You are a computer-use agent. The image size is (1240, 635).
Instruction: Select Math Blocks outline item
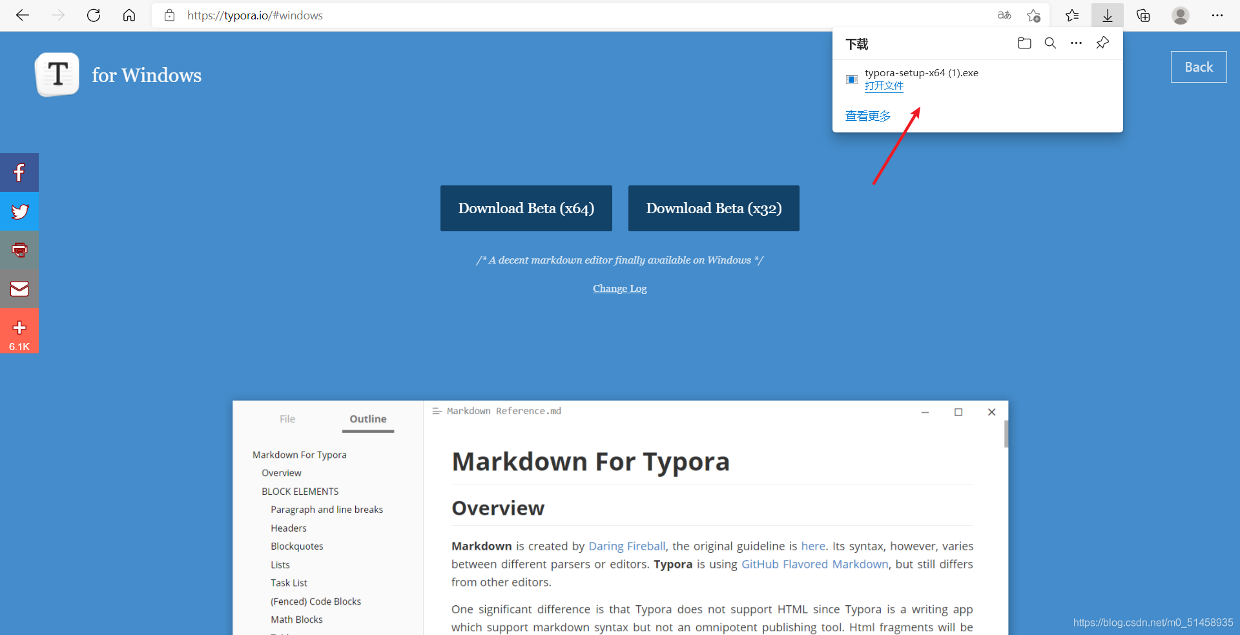[x=296, y=619]
